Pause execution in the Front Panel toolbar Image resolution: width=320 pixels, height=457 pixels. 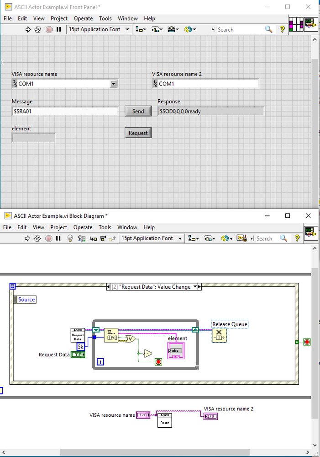(x=59, y=29)
